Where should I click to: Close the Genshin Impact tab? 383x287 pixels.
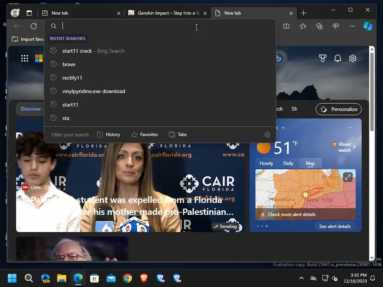click(x=205, y=13)
